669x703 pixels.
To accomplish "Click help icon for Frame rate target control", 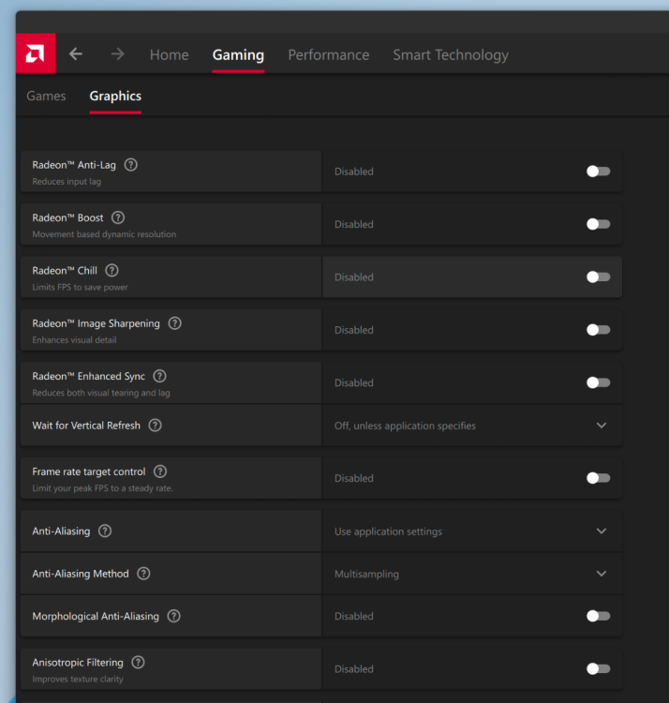I will [x=160, y=471].
